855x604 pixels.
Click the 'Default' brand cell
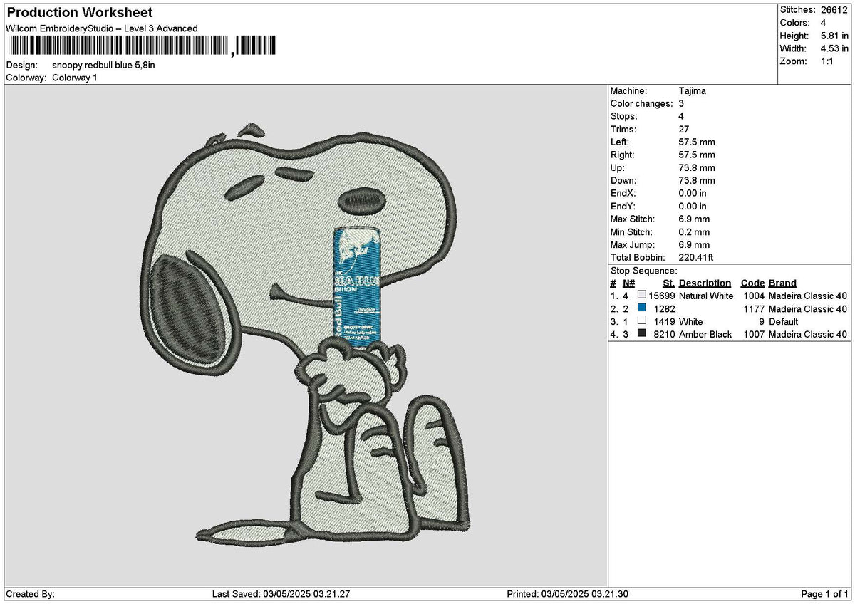pos(784,322)
